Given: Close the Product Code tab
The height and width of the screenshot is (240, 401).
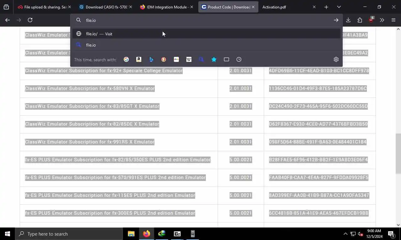Looking at the screenshot, I should coord(253,7).
